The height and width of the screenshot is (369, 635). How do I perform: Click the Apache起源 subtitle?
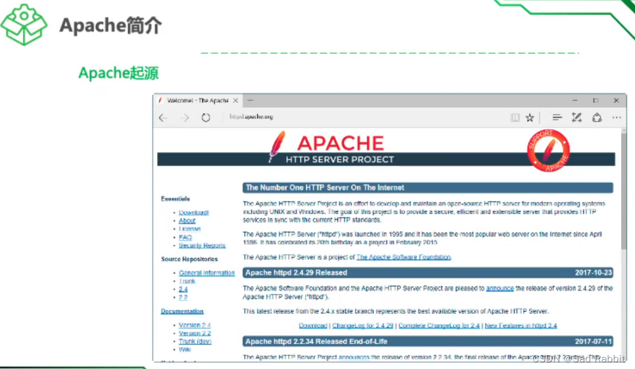[x=118, y=73]
